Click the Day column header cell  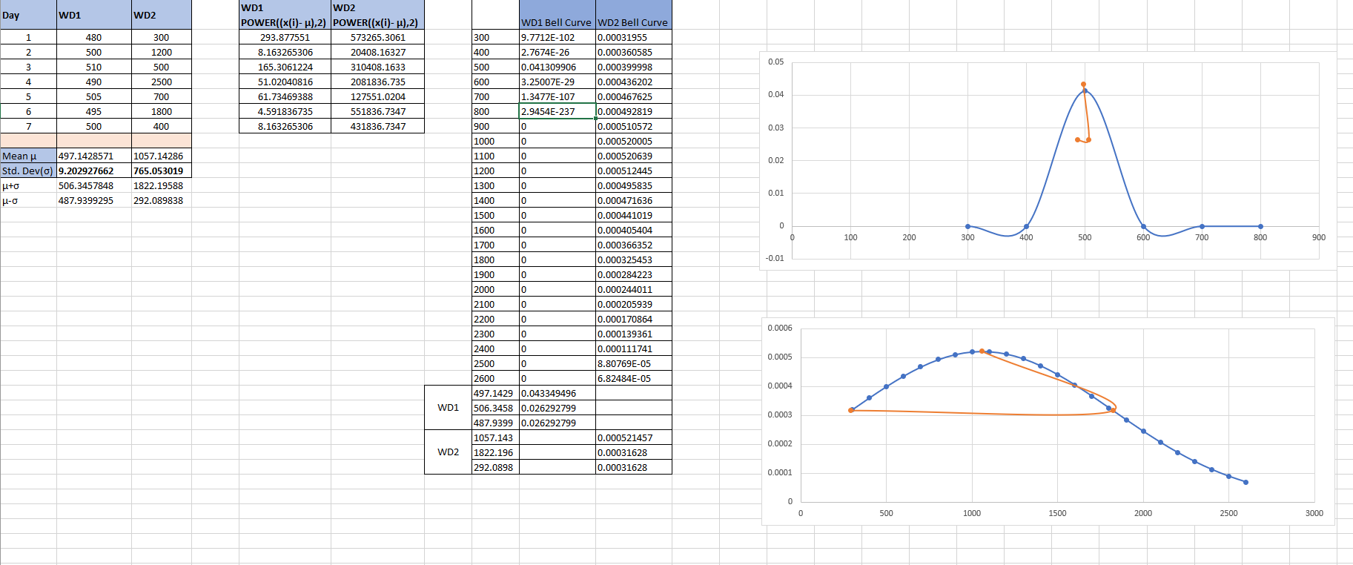coord(28,15)
